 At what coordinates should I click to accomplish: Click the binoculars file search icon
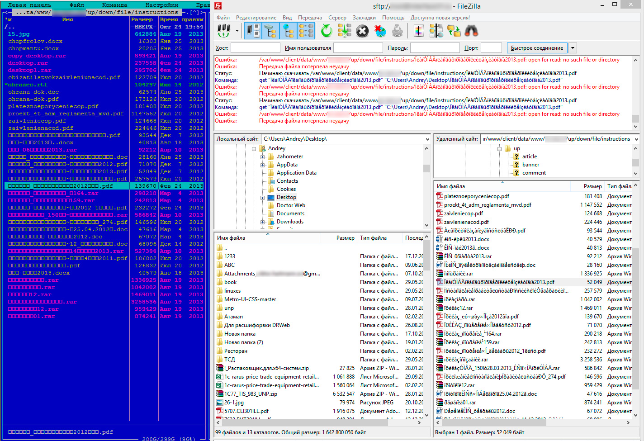(x=471, y=31)
